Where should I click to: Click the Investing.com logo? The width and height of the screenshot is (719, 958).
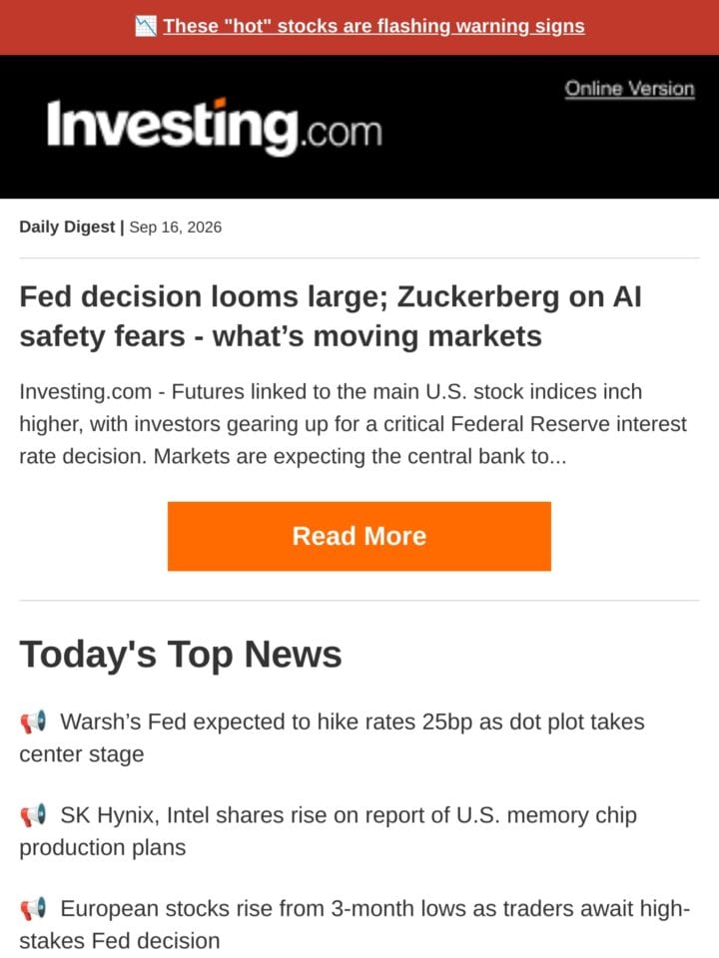(x=215, y=127)
